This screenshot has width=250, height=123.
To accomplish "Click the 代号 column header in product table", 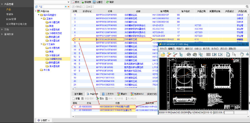I will [110, 11].
